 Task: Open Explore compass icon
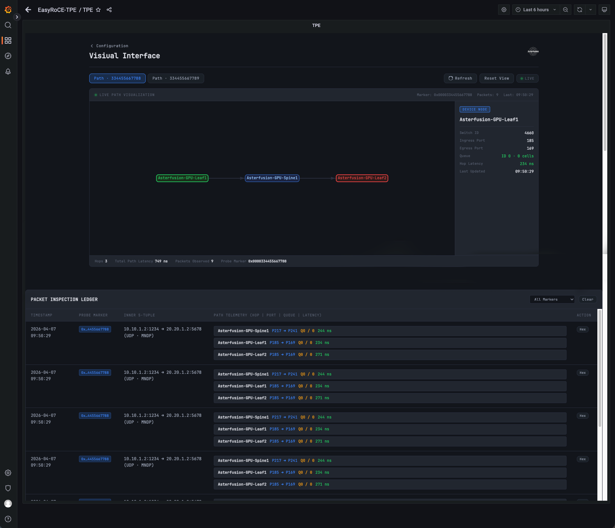point(8,56)
